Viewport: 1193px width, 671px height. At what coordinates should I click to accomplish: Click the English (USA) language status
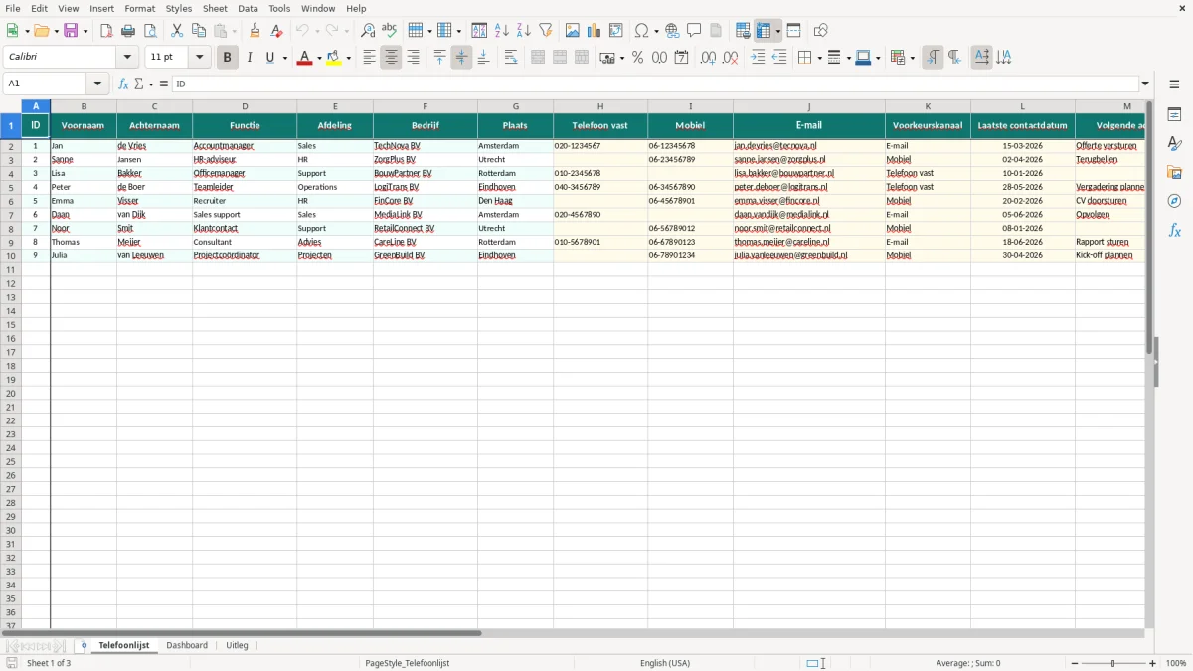point(665,663)
